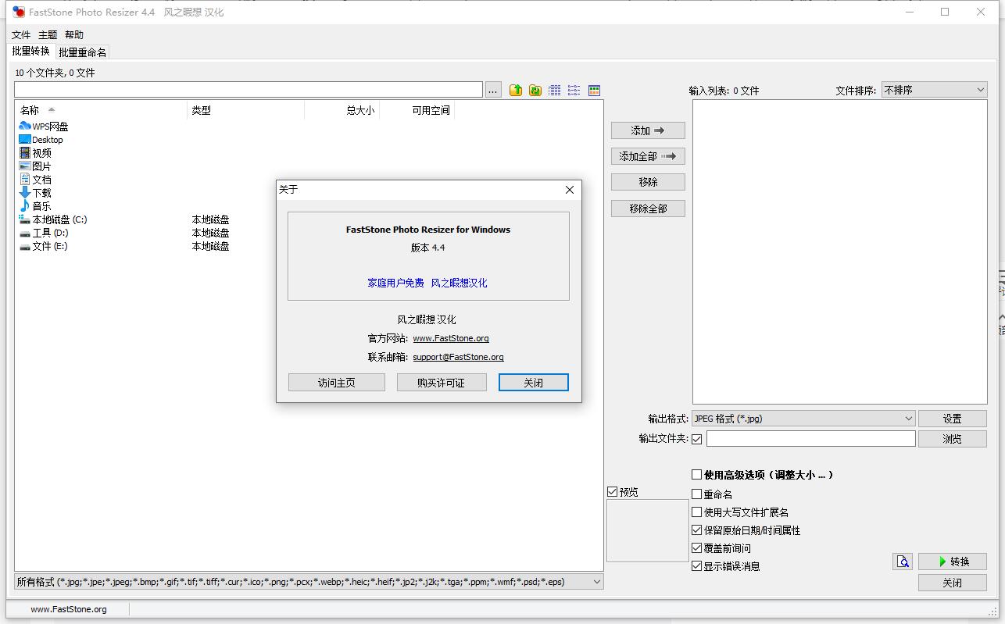
Task: Click the path browse ... button
Action: pos(493,90)
